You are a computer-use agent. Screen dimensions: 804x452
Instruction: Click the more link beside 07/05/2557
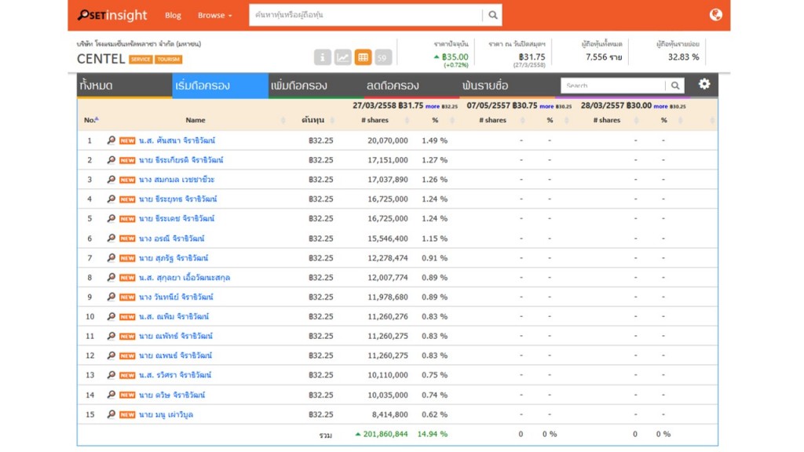coord(546,106)
